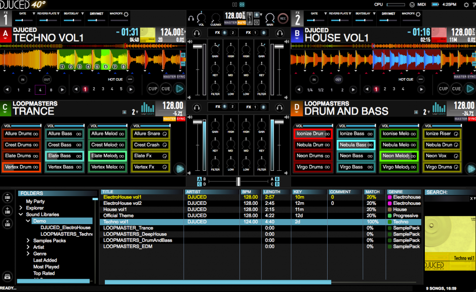Toggle MASTER SYNC on the TECHNO VOL1 deck

[x=175, y=77]
